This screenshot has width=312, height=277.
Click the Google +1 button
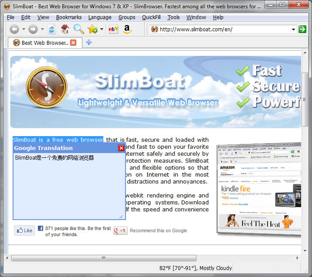(x=120, y=230)
